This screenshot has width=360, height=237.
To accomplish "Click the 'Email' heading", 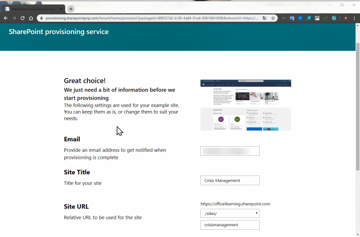I will pos(72,139).
